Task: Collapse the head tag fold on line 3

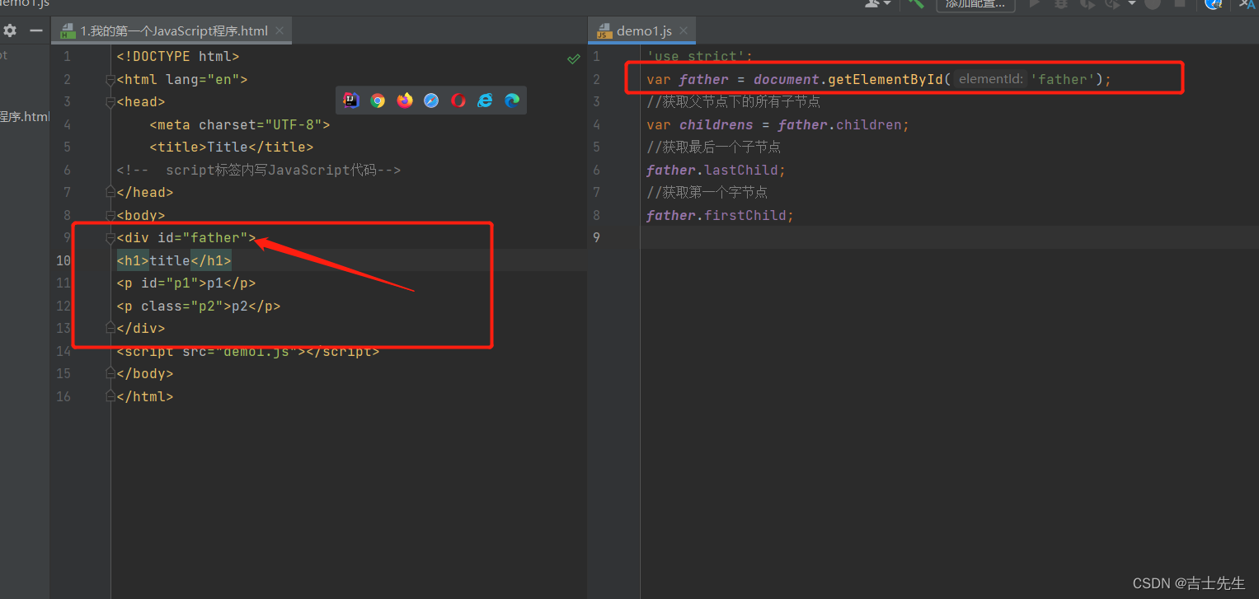Action: click(110, 102)
